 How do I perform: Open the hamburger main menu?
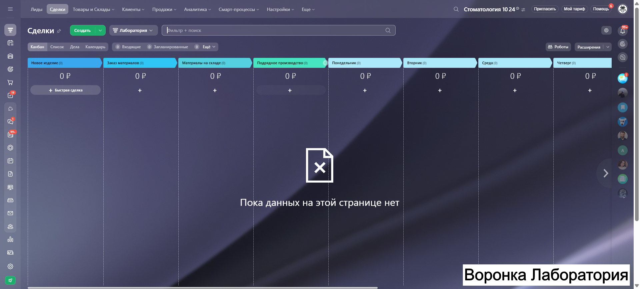click(x=10, y=9)
